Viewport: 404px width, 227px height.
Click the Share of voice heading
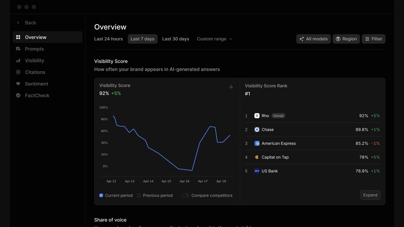(110, 220)
